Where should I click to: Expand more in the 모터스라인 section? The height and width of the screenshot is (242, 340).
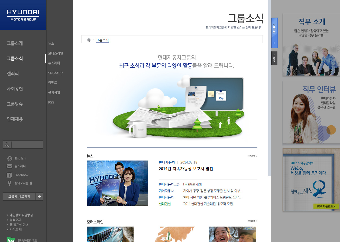point(252,221)
